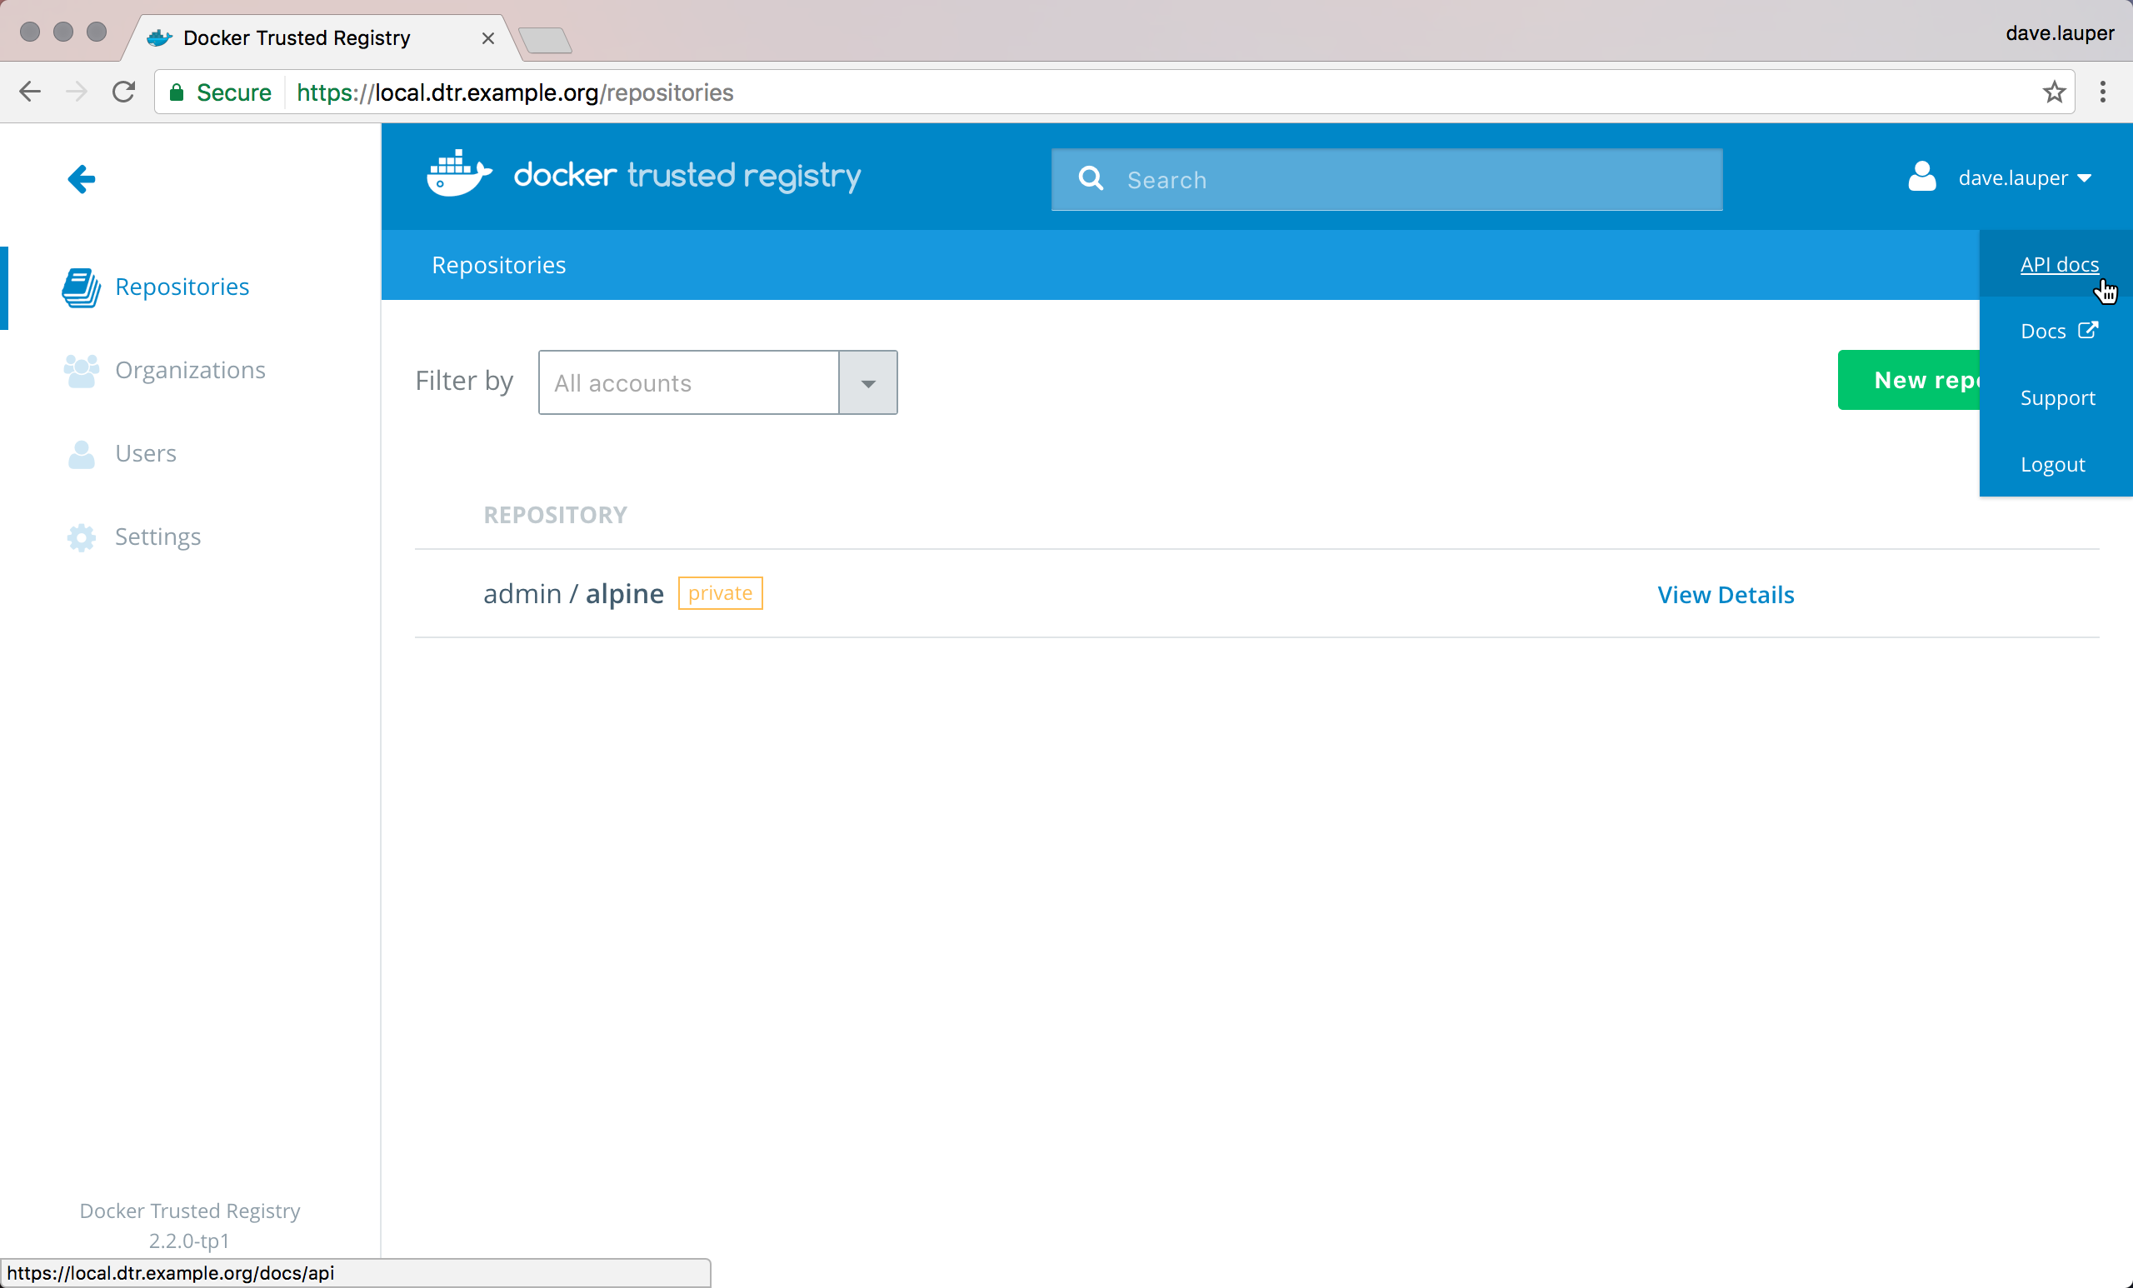Image resolution: width=2133 pixels, height=1288 pixels.
Task: Select API docs from the user menu
Action: click(x=2059, y=265)
